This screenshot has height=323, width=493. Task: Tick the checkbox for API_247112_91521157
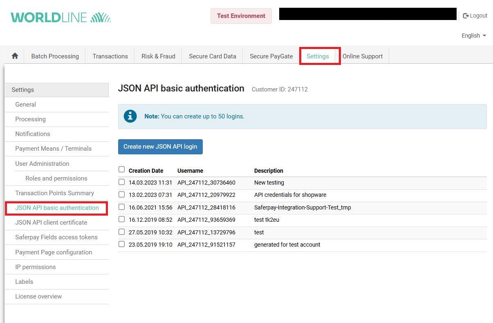pos(121,244)
